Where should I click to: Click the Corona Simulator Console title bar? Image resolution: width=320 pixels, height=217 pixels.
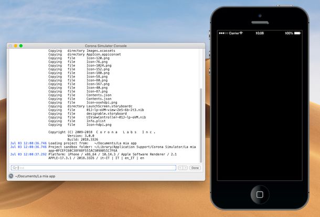(106, 46)
